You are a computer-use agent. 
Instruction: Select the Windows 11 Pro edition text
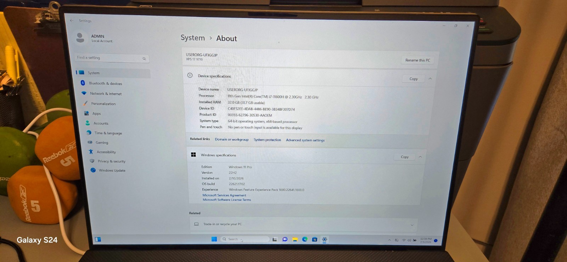[x=240, y=167]
